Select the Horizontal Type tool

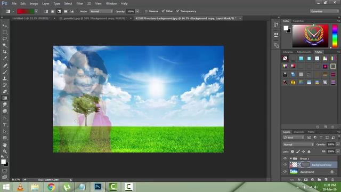5,125
